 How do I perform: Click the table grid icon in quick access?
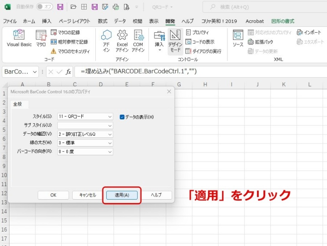pos(84,7)
